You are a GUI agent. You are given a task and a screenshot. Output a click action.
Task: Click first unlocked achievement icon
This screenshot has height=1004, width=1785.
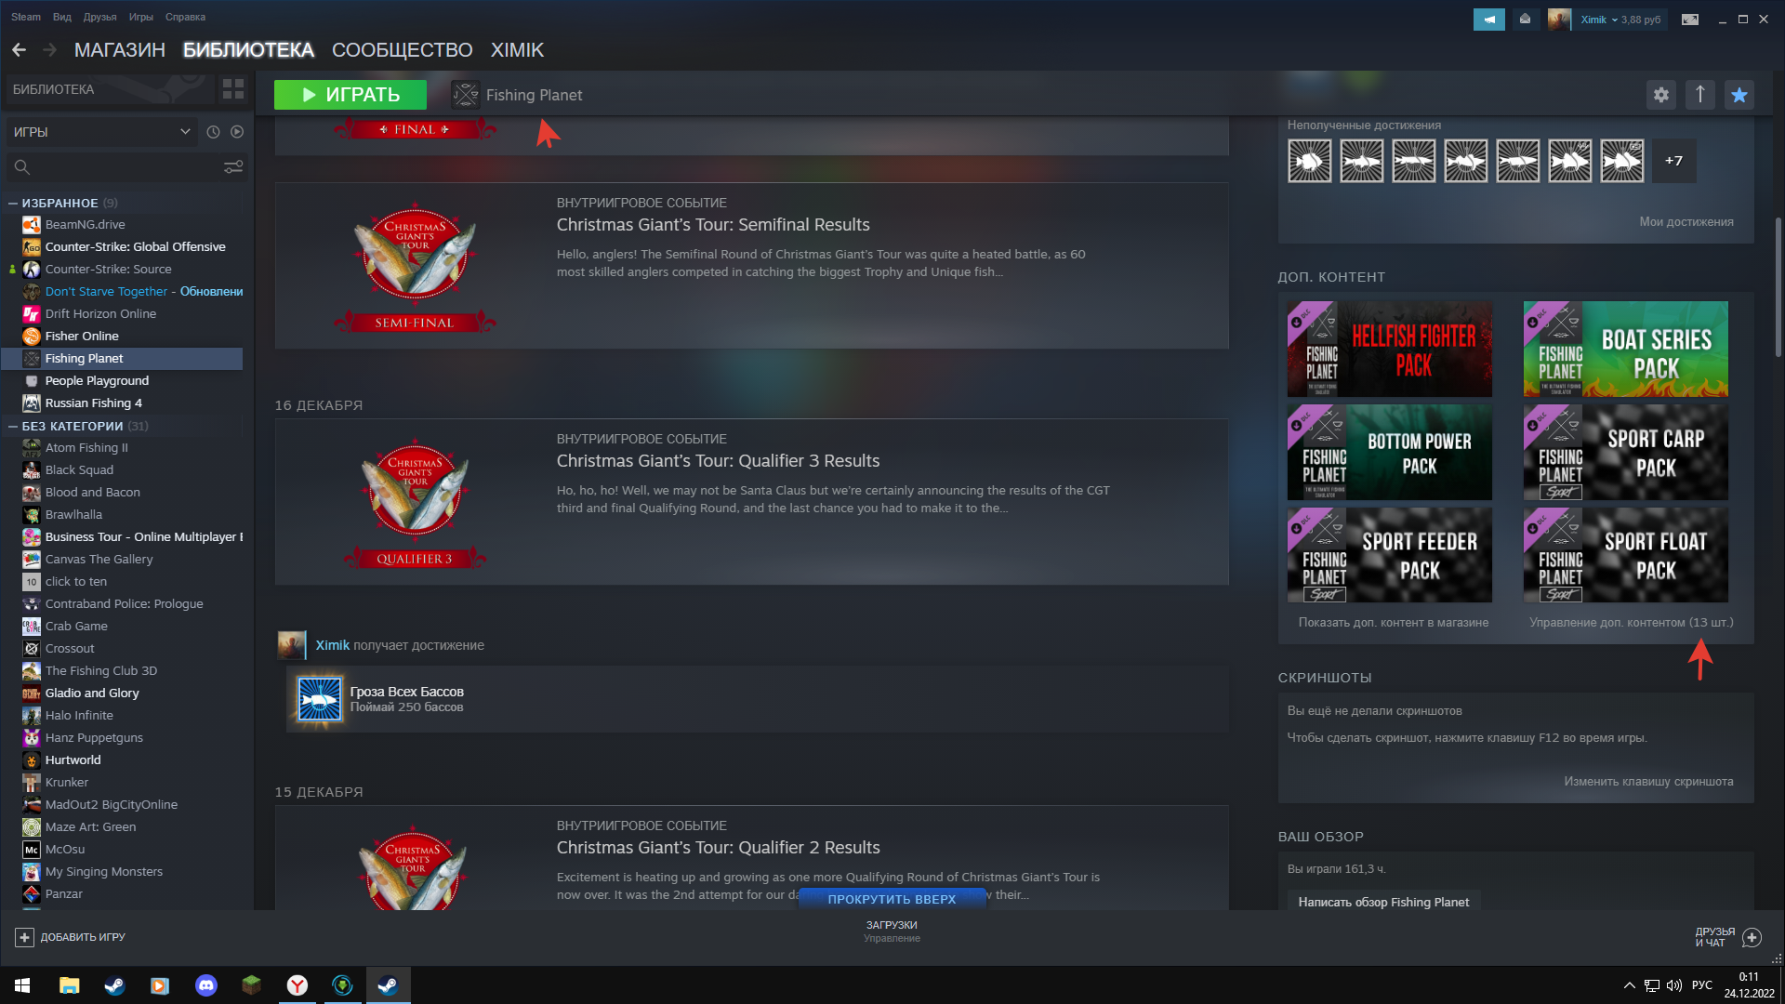(x=1309, y=161)
